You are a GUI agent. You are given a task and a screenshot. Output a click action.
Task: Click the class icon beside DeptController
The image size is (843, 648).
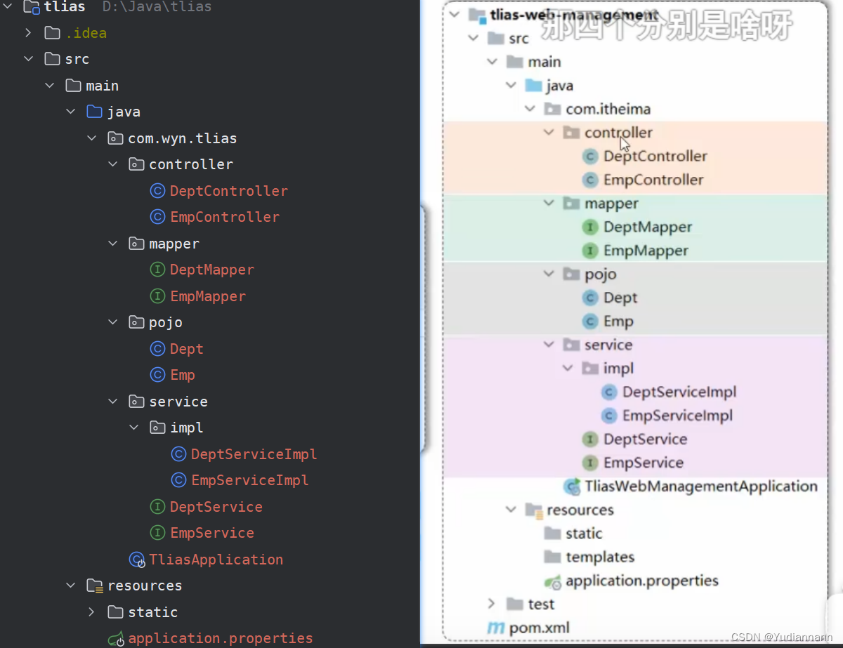[157, 190]
